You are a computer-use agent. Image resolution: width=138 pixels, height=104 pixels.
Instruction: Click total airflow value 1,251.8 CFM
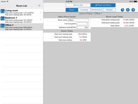coord(129,26)
